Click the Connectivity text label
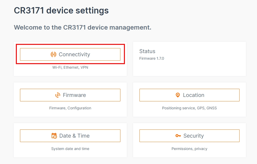Viewport: 257px width, 164px height. click(74, 54)
